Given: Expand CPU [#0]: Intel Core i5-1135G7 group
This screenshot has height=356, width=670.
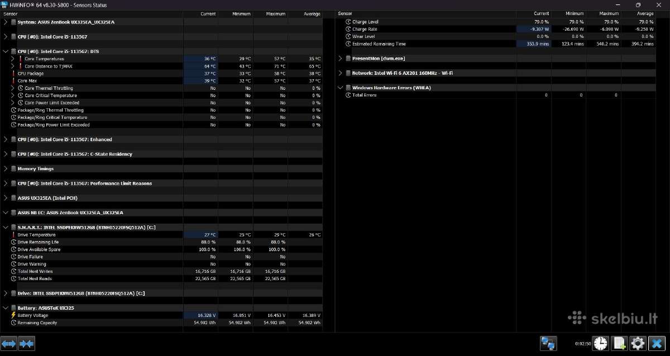Looking at the screenshot, I should tap(6, 37).
